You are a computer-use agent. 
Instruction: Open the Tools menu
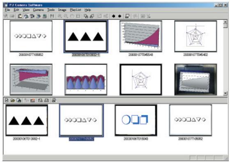51,10
